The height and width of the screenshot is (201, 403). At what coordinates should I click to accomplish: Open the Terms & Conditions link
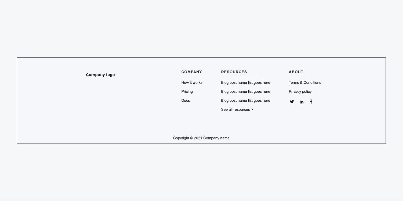coord(305,82)
